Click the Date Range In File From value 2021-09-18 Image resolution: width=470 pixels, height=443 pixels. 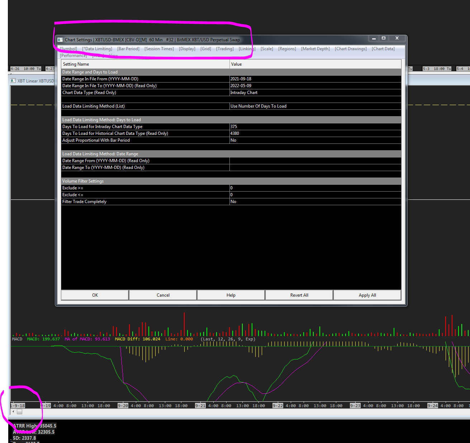[315, 79]
